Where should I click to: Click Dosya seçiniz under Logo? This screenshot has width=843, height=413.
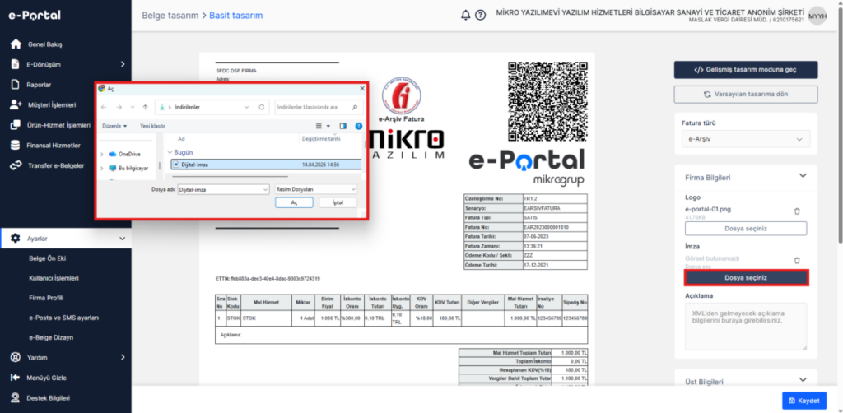click(x=746, y=228)
